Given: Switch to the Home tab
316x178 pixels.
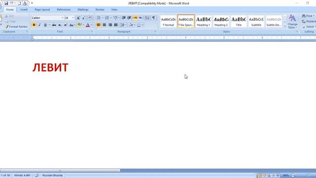Looking at the screenshot, I should tap(10, 9).
